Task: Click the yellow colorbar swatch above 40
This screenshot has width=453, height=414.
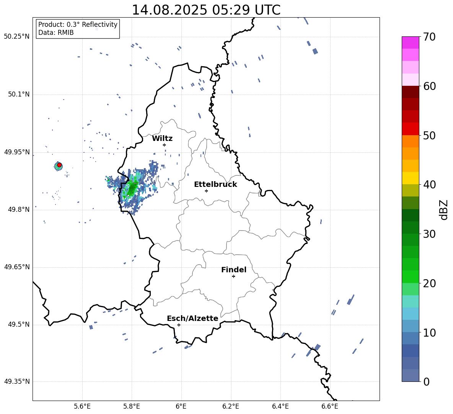Action: pos(411,178)
